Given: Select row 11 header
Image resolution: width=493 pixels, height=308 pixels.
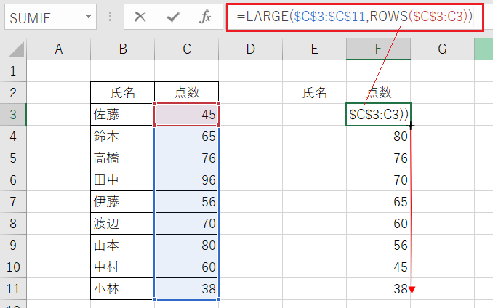Looking at the screenshot, I should tap(13, 288).
